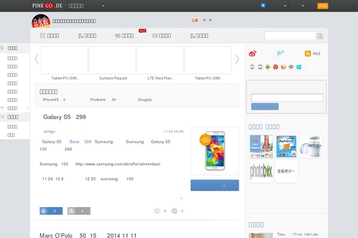Open the Tencent Weibo blue icon

280,54
